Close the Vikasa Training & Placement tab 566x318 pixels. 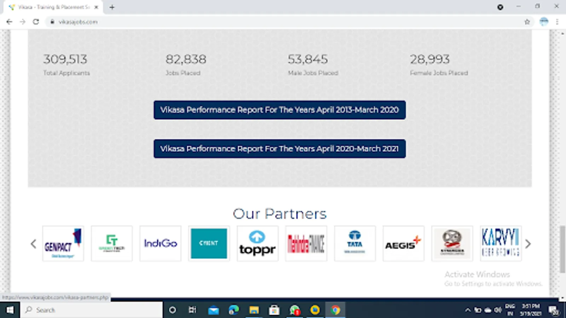[x=96, y=7]
